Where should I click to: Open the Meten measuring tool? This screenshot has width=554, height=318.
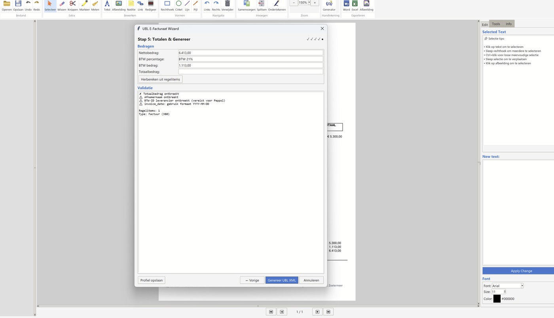tap(95, 6)
